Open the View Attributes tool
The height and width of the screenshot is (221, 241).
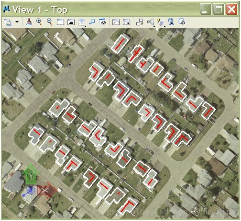7,22
